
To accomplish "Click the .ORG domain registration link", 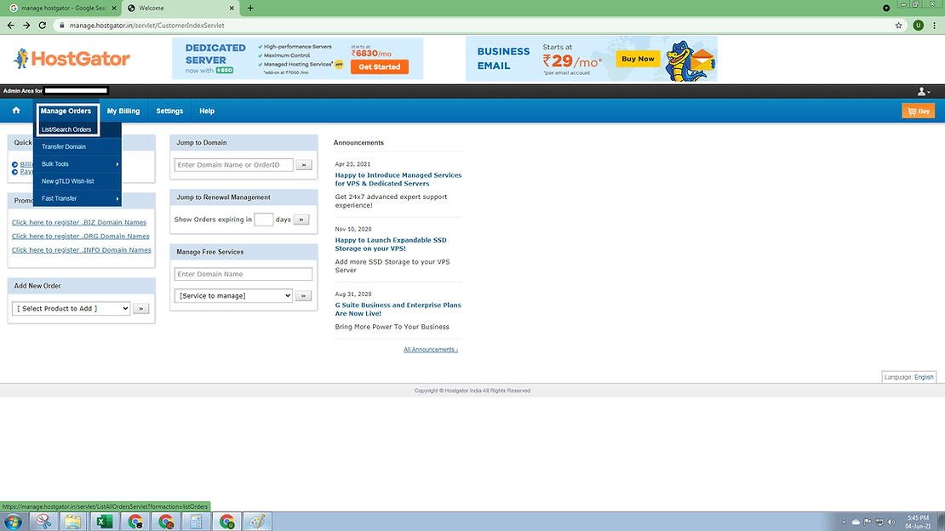I will tap(80, 236).
